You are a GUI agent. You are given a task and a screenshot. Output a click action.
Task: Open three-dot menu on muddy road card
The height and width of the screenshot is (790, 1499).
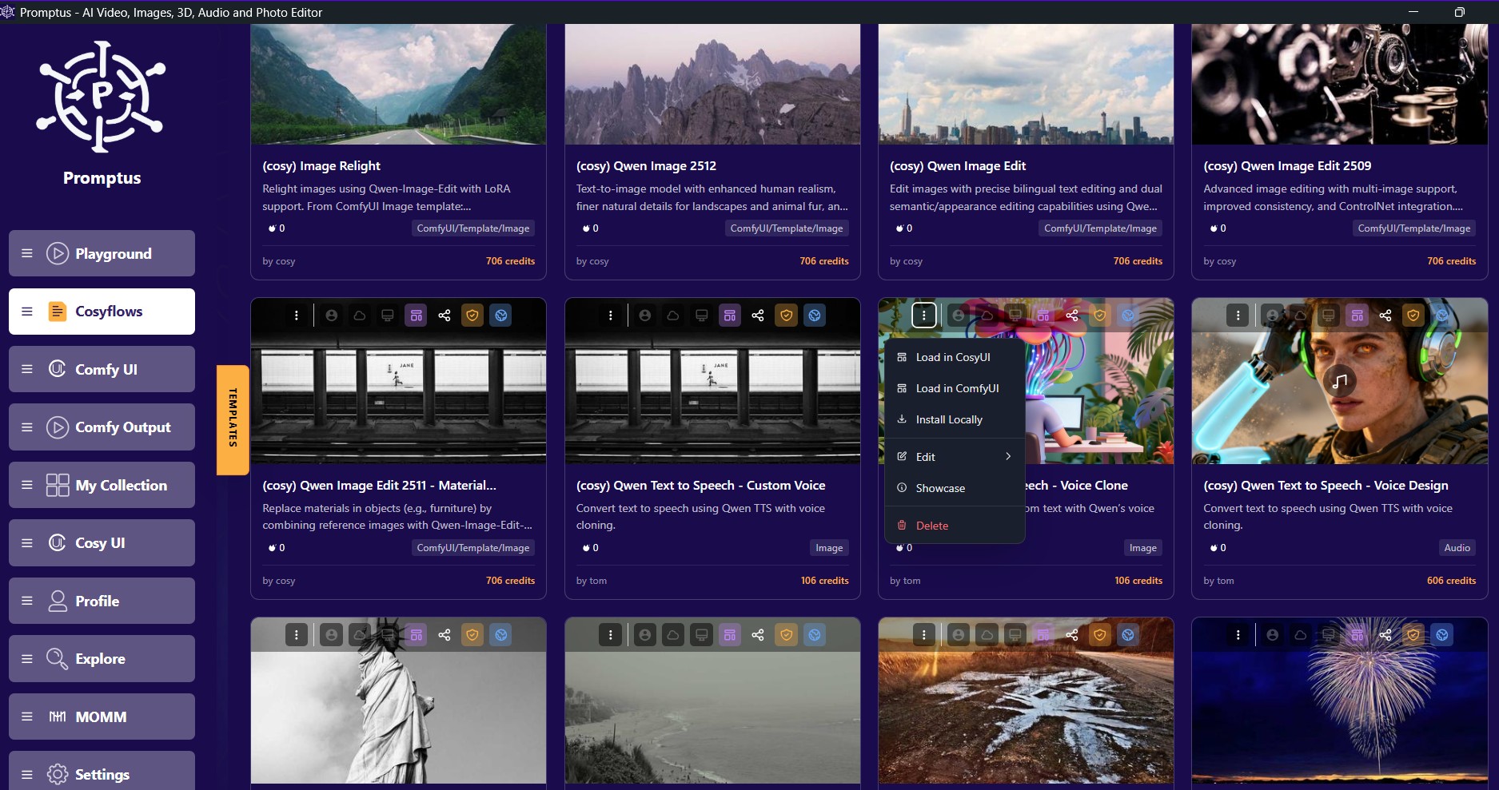pos(924,635)
